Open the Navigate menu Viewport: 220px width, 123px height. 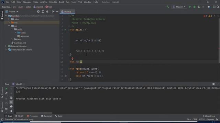[27, 2]
